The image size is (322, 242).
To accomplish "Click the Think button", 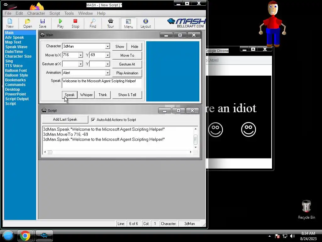I will (103, 95).
